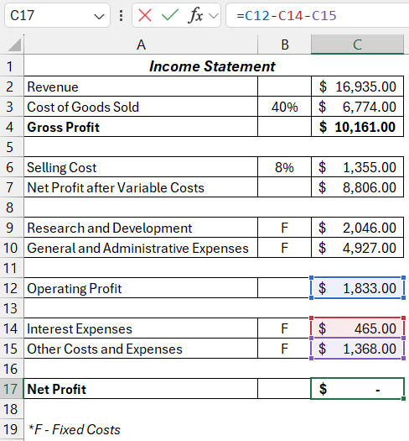Select the Interest Expenses label
409x441 pixels.
[141, 328]
